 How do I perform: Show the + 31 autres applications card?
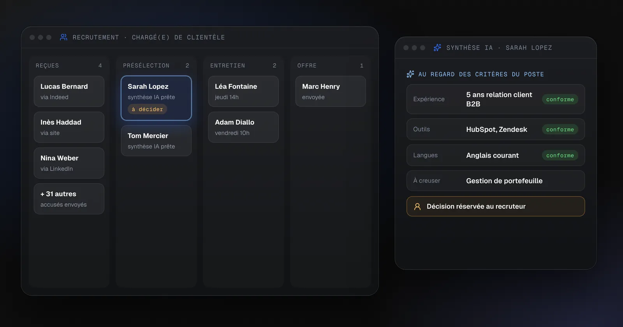coord(69,199)
